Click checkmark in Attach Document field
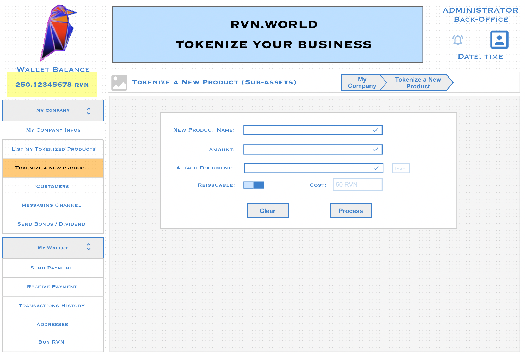525x354 pixels. pyautogui.click(x=376, y=168)
